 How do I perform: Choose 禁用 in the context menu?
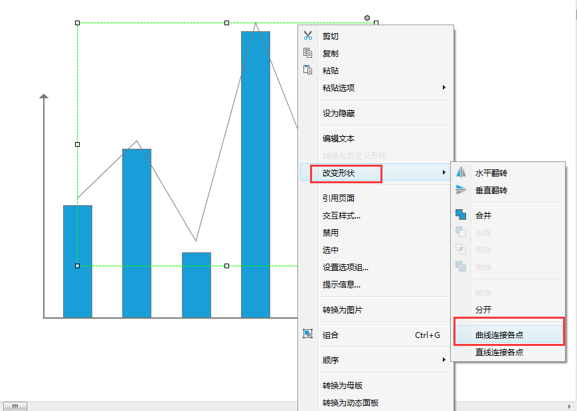pyautogui.click(x=376, y=232)
